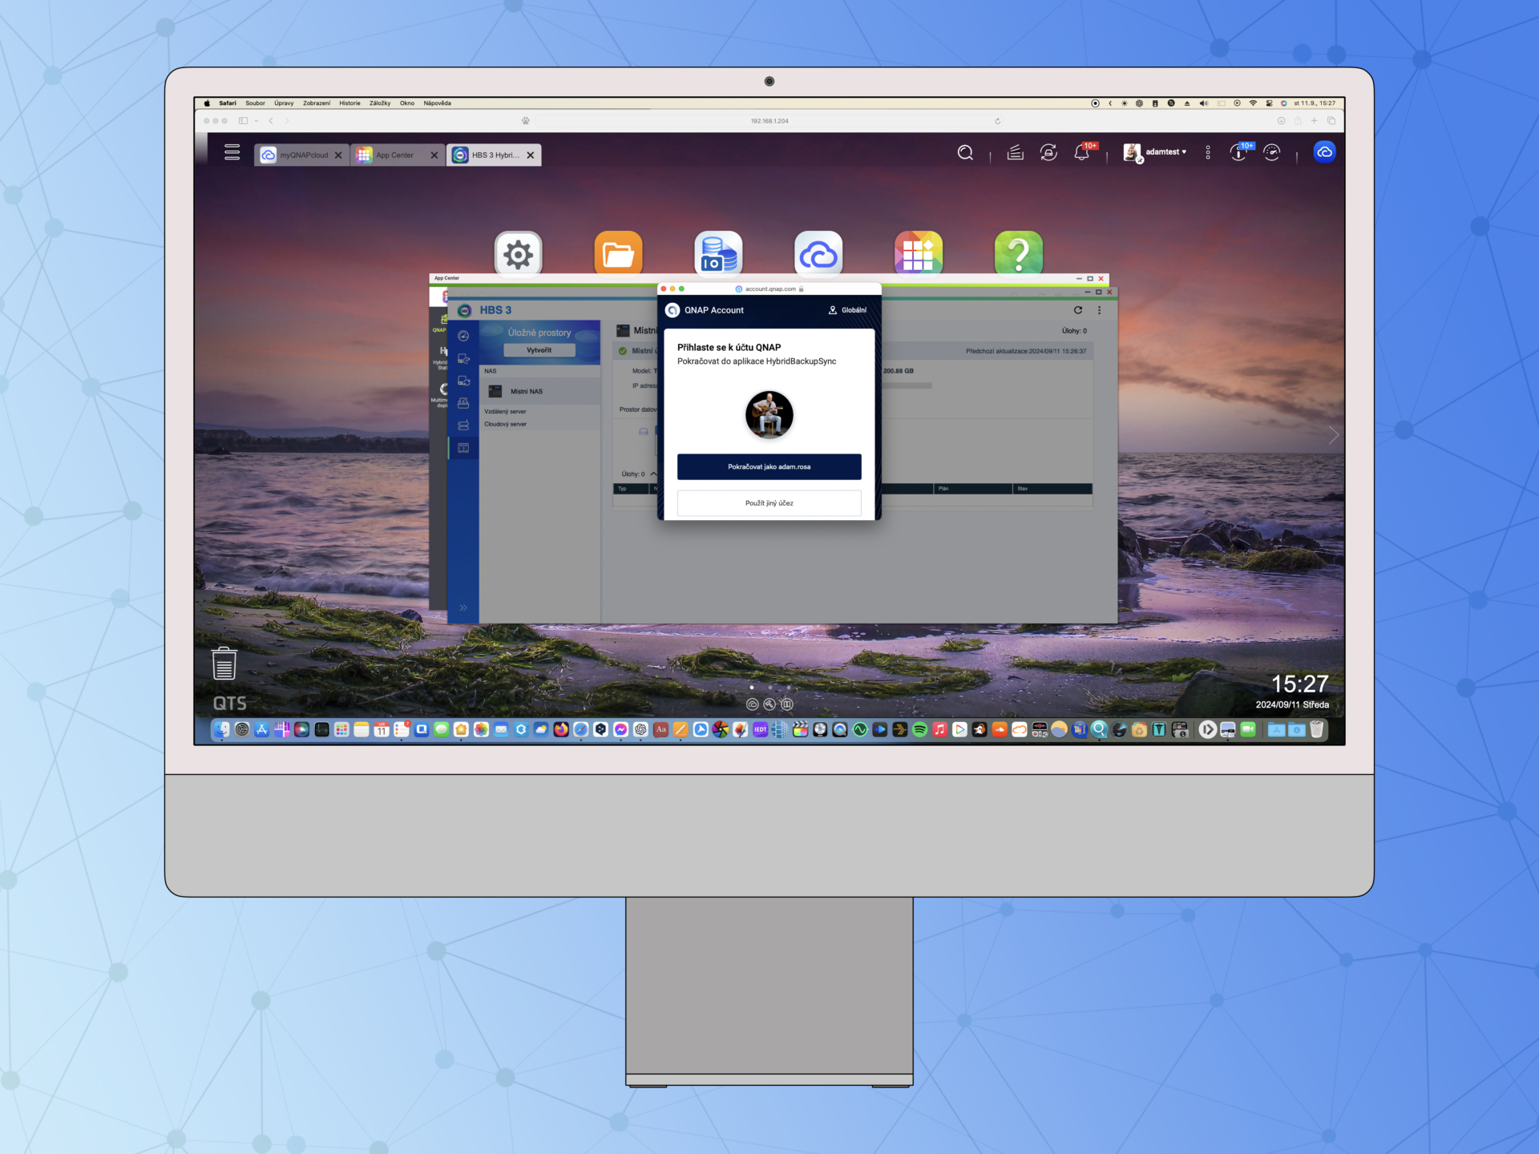1539x1154 pixels.
Task: Open the myQNAPcloud desktop icon
Action: pos(818,254)
